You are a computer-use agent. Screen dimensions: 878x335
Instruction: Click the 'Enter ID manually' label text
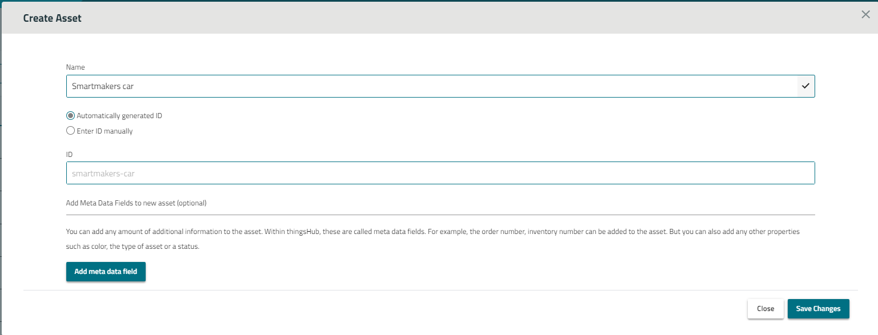(105, 131)
